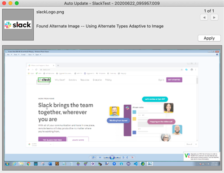Click the Sign In link
The width and height of the screenshot is (224, 173).
[161, 80]
